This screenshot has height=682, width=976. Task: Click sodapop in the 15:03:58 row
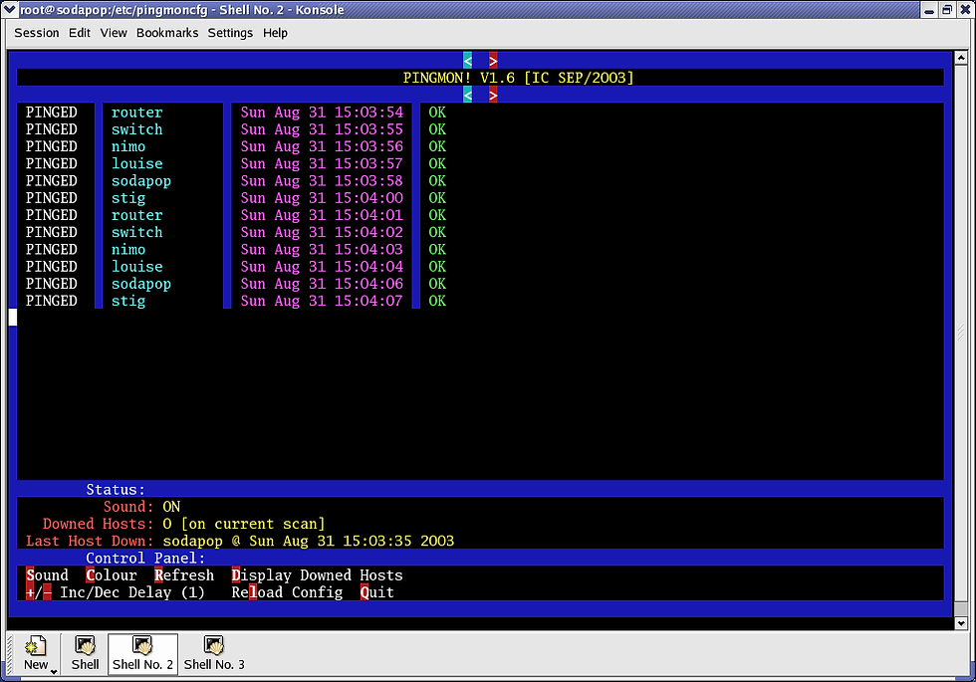point(141,181)
